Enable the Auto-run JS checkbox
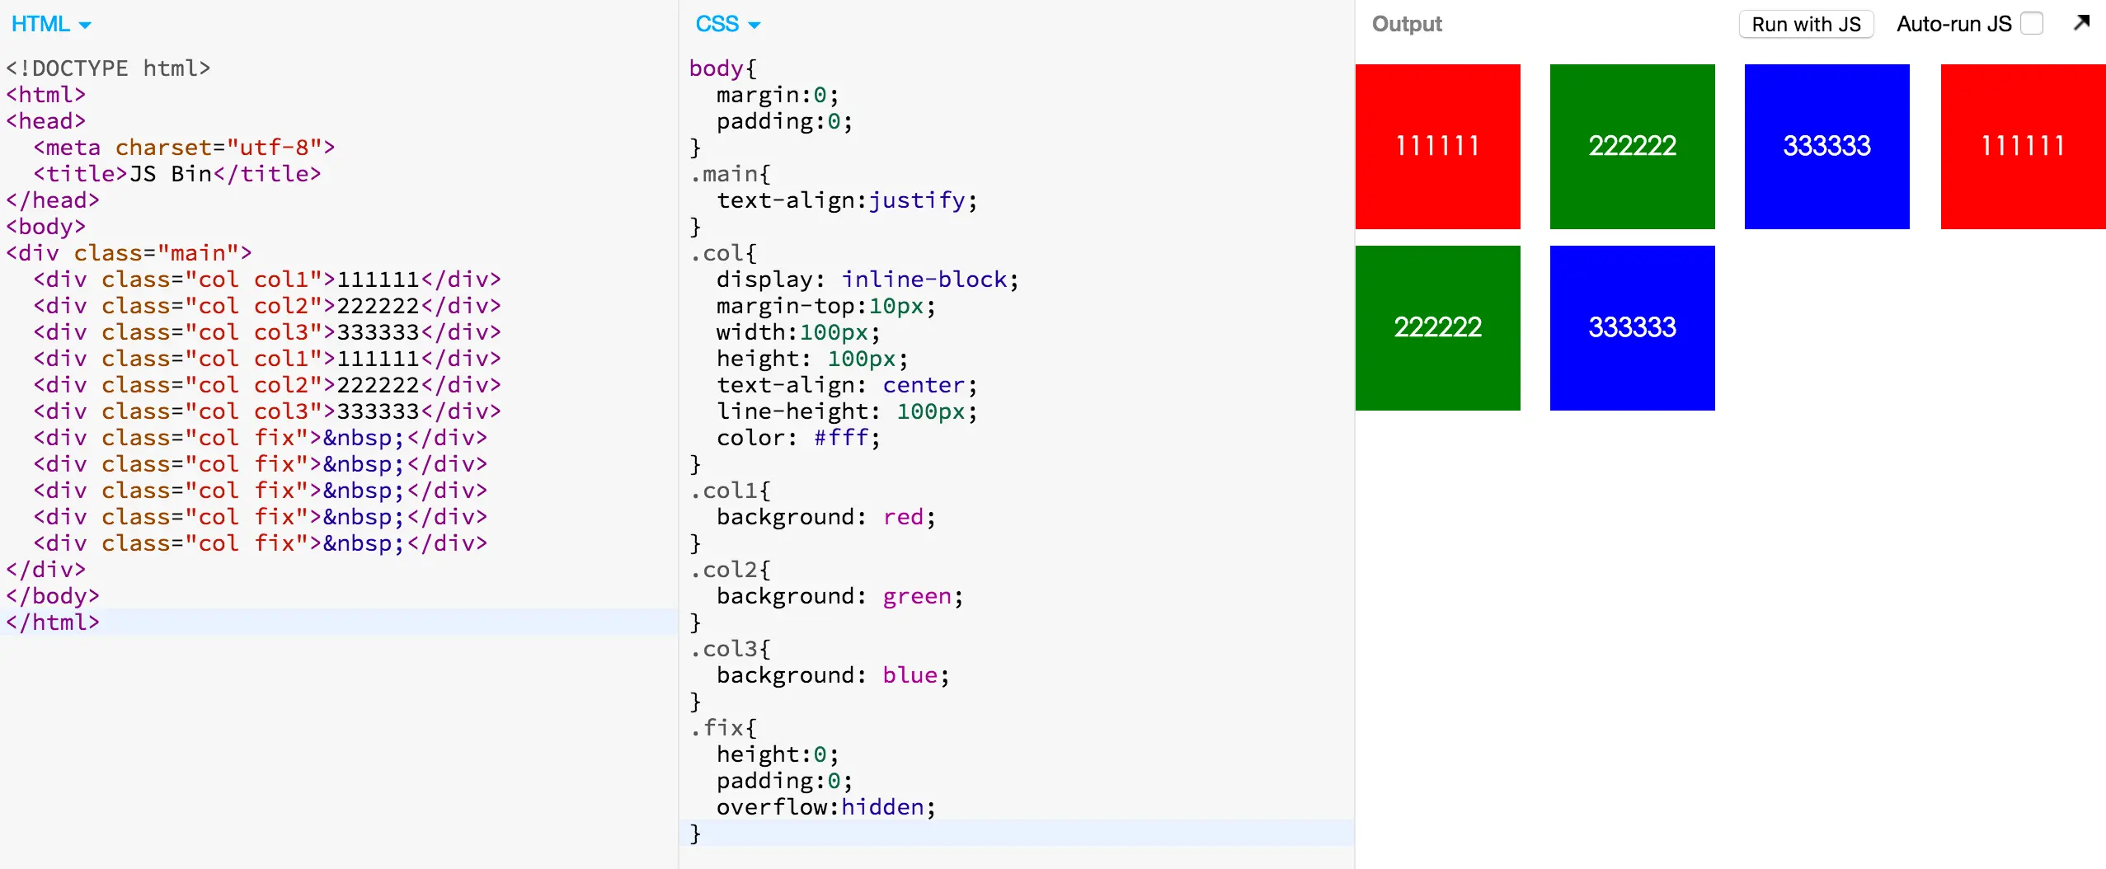This screenshot has height=869, width=2106. tap(2032, 24)
